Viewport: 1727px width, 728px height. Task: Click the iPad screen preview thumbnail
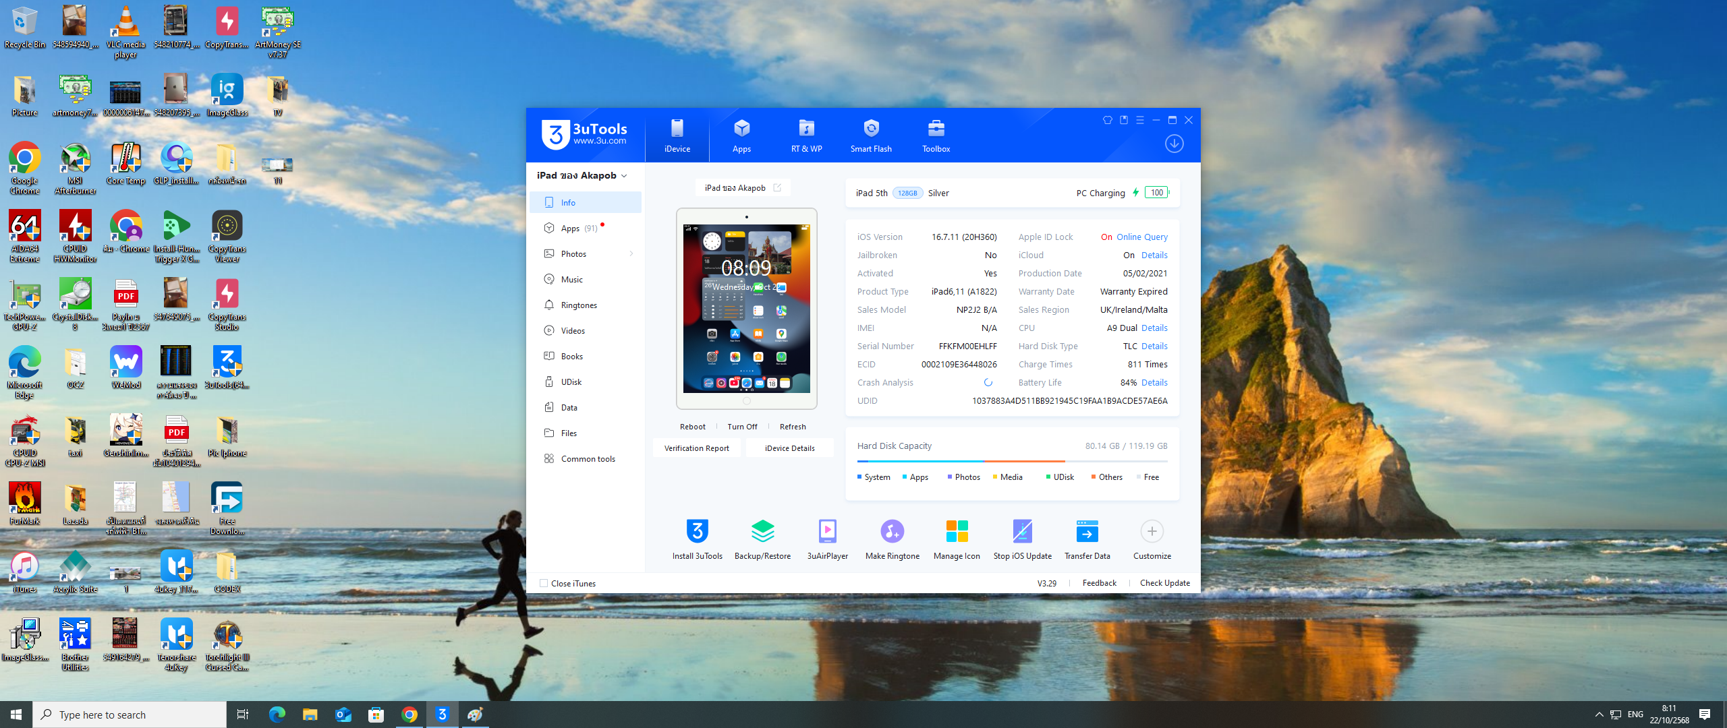point(746,309)
